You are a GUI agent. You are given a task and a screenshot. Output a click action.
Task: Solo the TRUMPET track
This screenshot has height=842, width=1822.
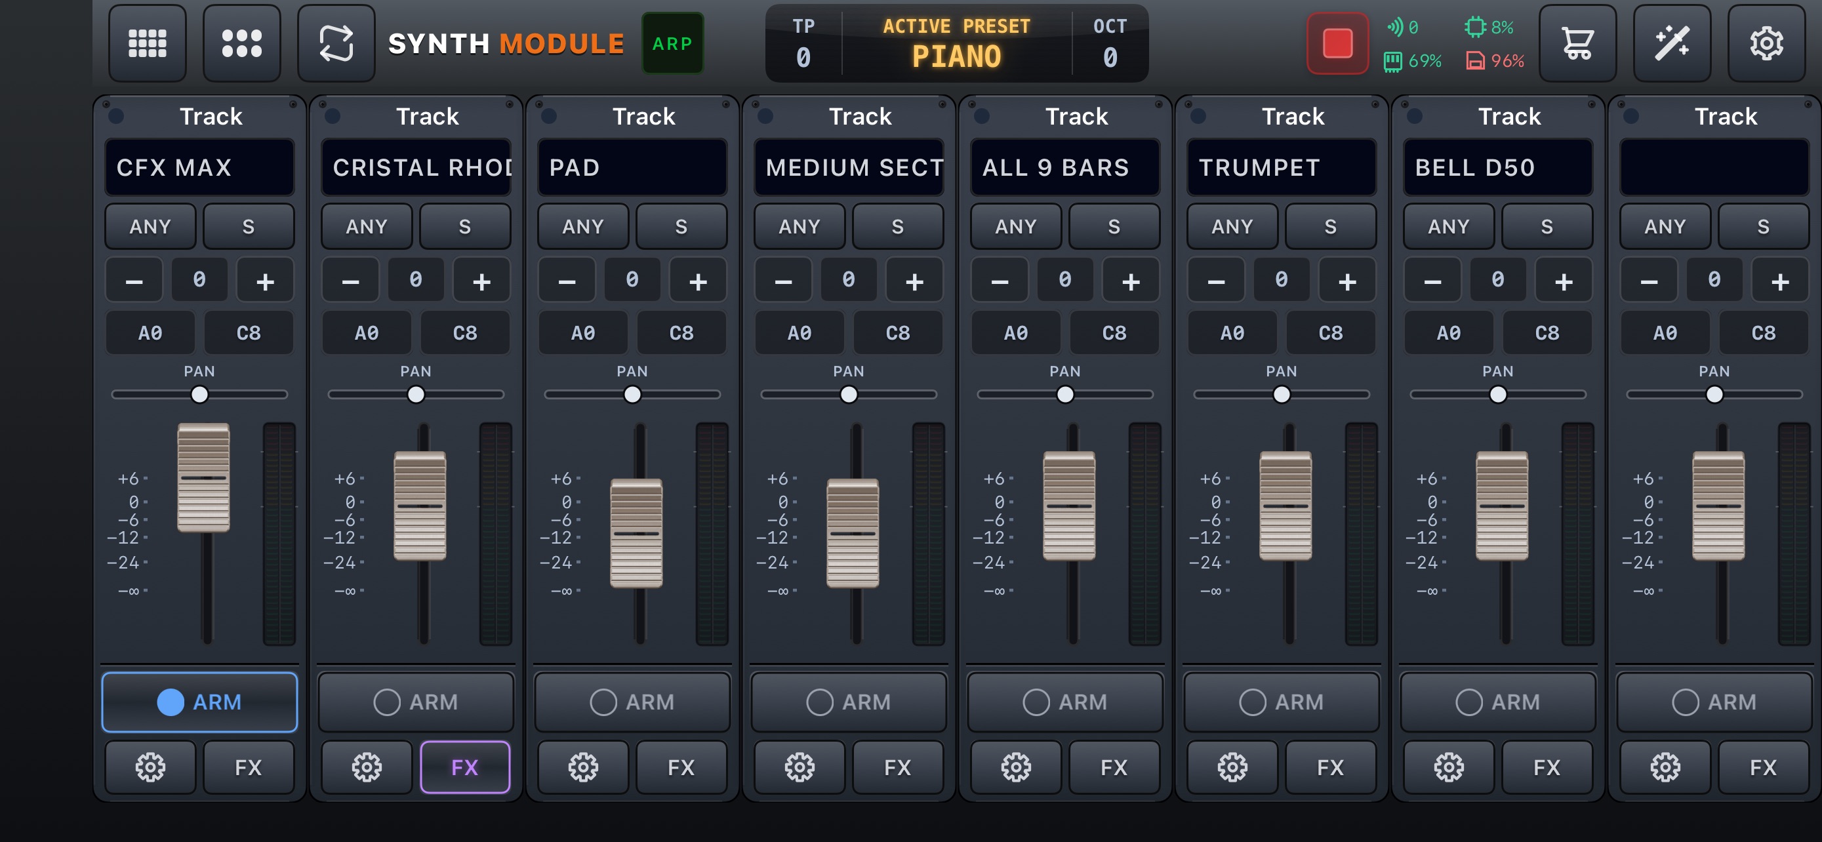click(1331, 226)
